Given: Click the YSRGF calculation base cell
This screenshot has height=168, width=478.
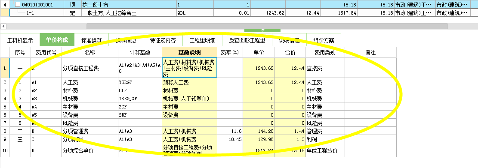Looking at the screenshot, I should [140, 82].
